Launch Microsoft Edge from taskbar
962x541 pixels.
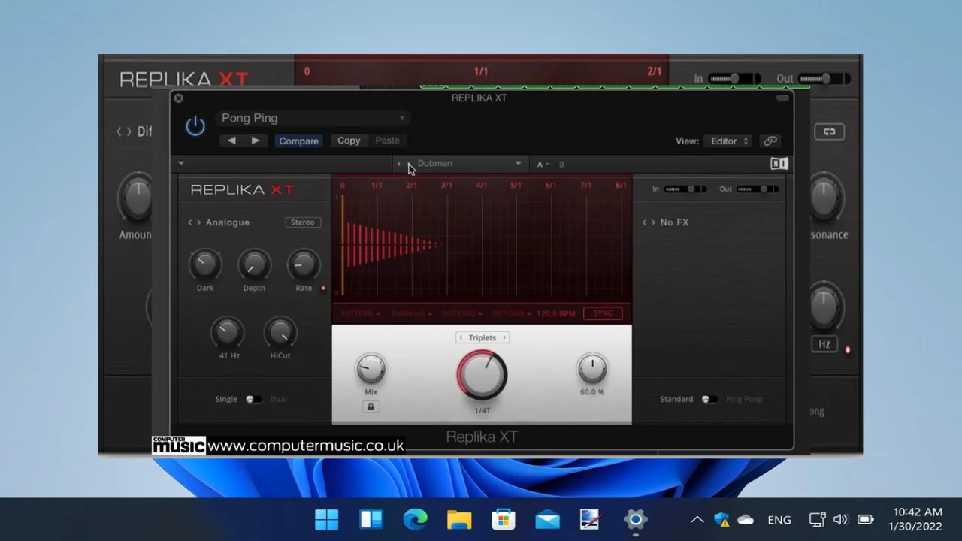click(x=415, y=519)
